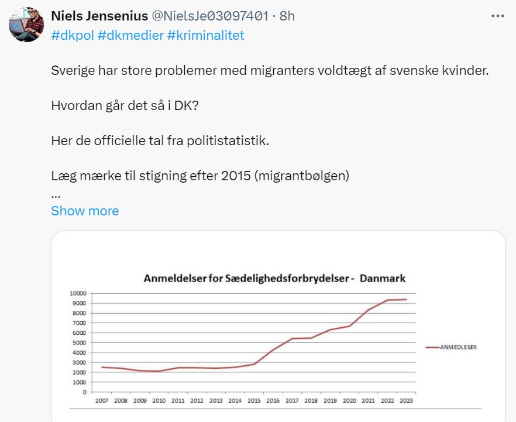Click the 2015 label on chart axis
516x422 pixels.
click(x=253, y=400)
